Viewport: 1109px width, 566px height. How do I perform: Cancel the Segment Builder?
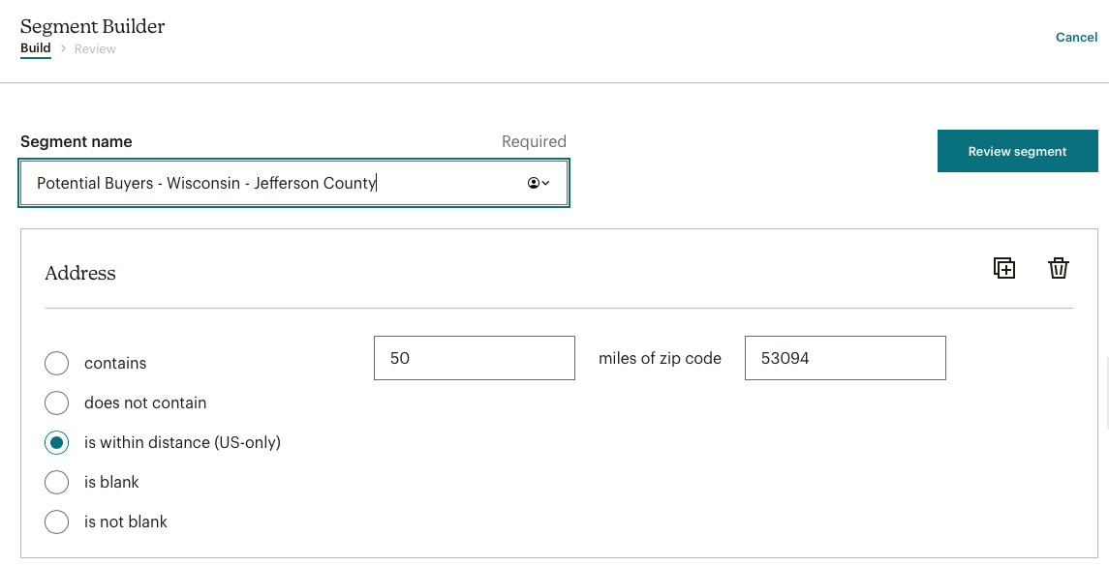tap(1076, 37)
